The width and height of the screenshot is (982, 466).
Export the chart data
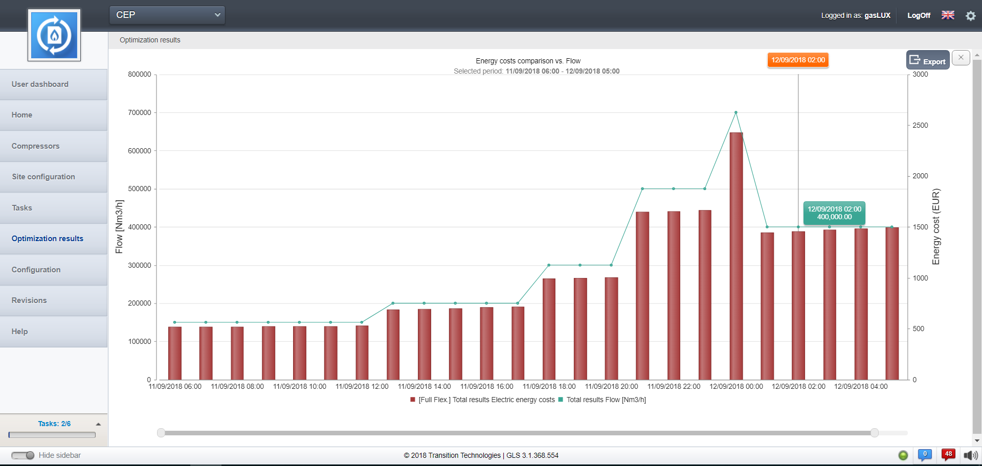click(928, 61)
